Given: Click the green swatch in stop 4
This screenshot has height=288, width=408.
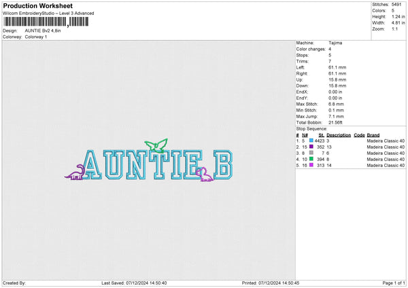Looking at the screenshot, I should 311,159.
